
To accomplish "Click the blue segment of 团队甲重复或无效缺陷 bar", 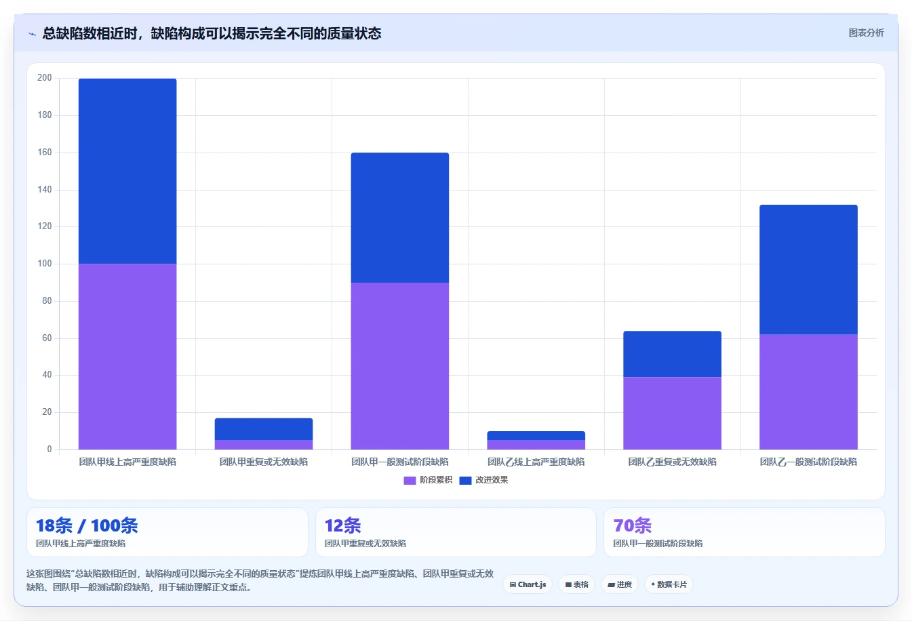I will pyautogui.click(x=264, y=429).
